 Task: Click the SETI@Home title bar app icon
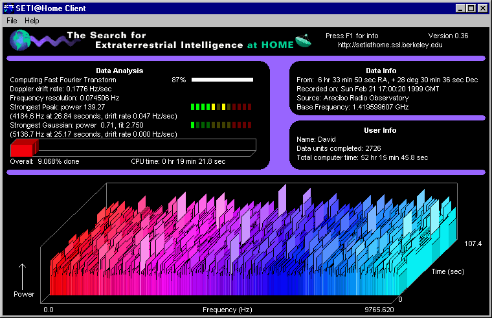coord(8,8)
